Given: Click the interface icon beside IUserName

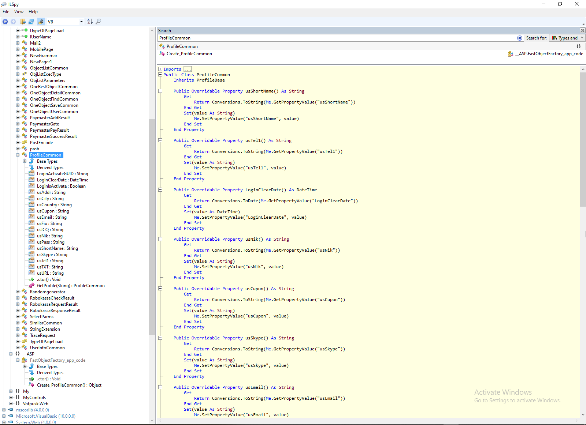Looking at the screenshot, I should point(25,37).
